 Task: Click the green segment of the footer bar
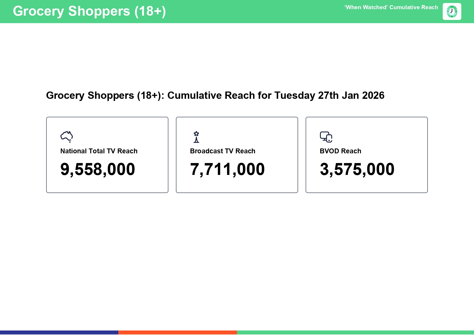point(355,332)
